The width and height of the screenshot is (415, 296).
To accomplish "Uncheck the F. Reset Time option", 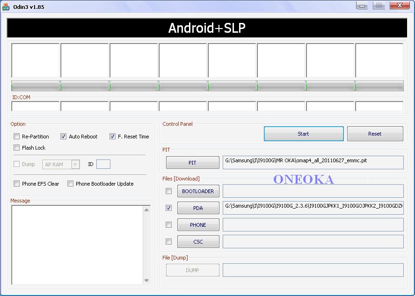I will pyautogui.click(x=112, y=137).
